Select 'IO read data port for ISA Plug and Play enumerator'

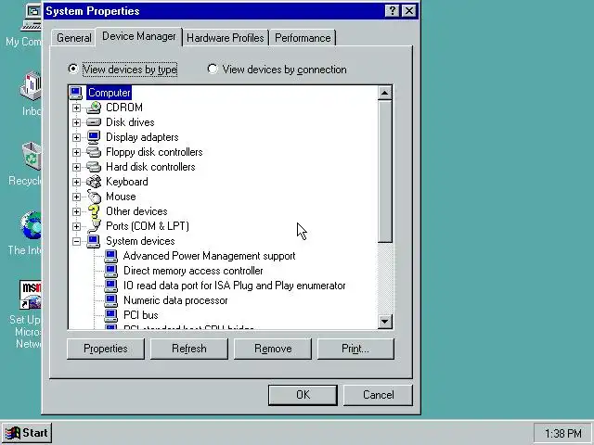pyautogui.click(x=235, y=286)
